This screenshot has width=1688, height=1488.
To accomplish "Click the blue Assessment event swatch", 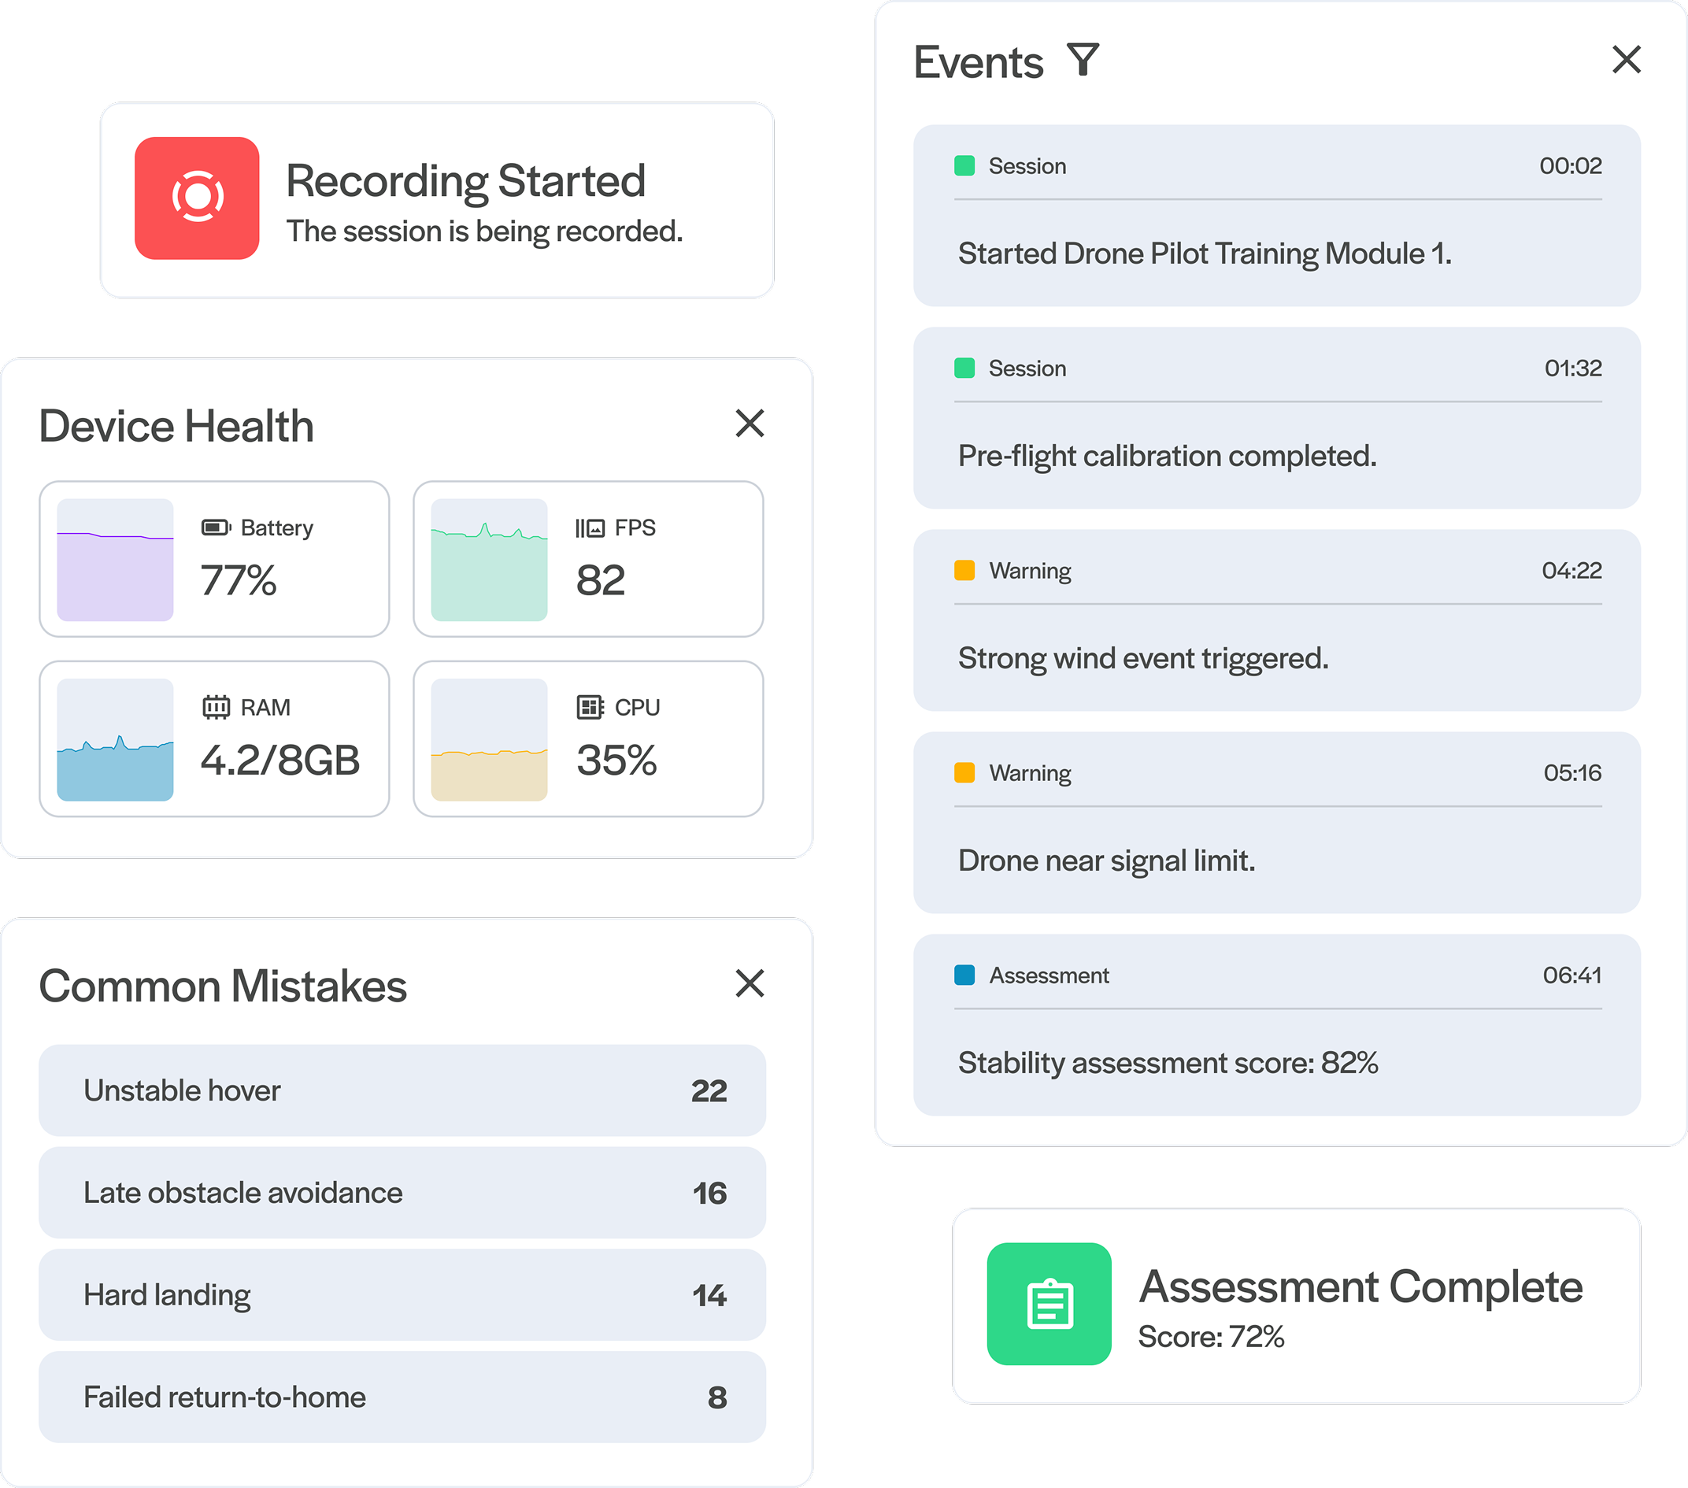I will (x=964, y=975).
